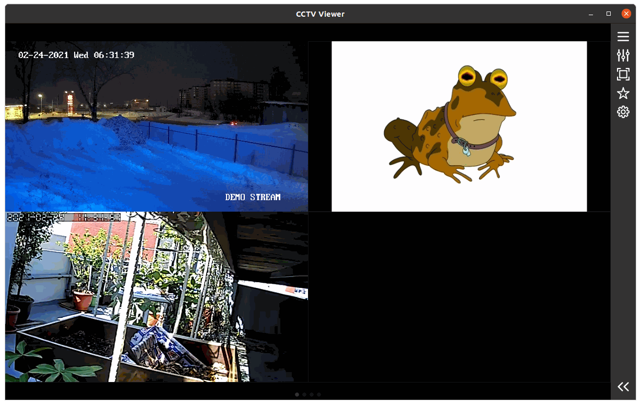641x405 pixels.
Task: Collapse the sidebar with double chevron
Action: (x=623, y=387)
